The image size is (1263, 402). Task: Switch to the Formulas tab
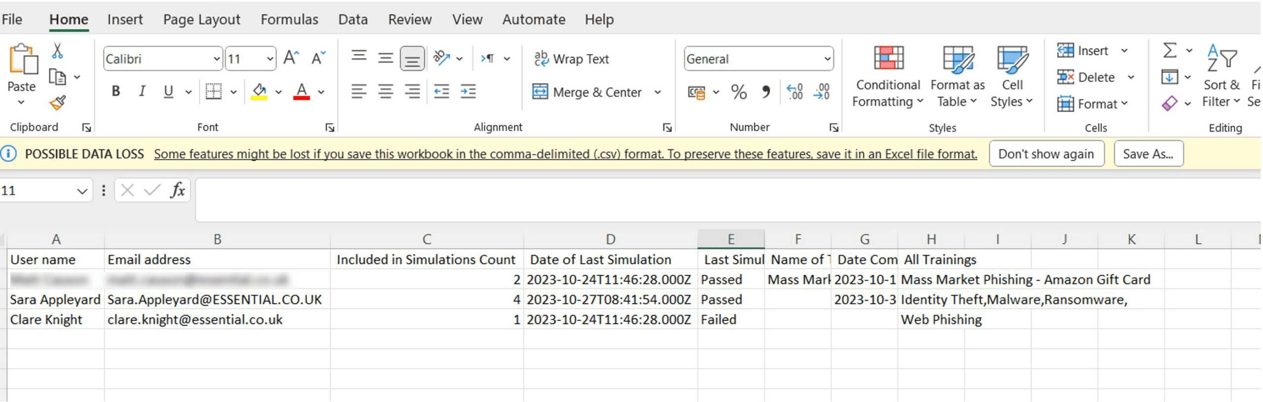coord(289,19)
